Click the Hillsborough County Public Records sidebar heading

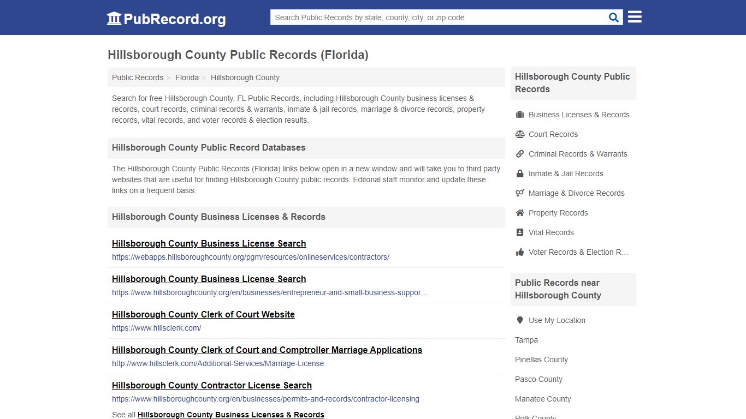point(572,83)
